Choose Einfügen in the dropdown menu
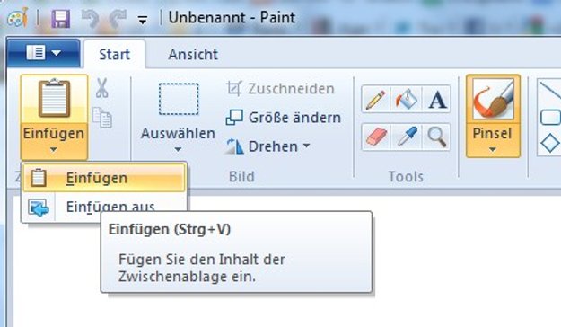Image resolution: width=561 pixels, height=327 pixels. click(x=104, y=178)
